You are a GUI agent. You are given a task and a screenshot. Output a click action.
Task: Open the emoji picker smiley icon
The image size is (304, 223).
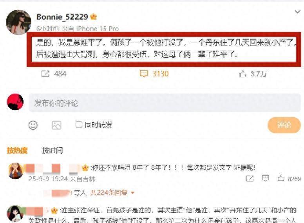[33, 125]
